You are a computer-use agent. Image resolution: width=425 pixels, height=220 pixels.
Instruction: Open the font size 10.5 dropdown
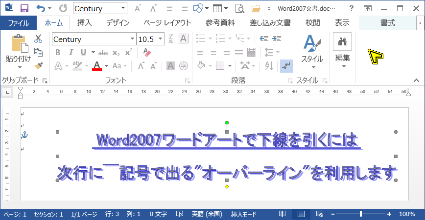pos(161,39)
